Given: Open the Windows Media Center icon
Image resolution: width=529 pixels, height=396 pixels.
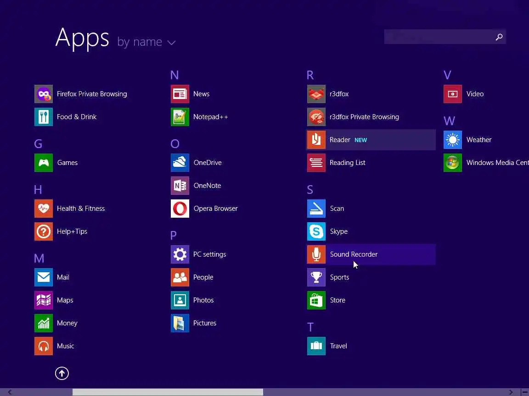Looking at the screenshot, I should 452,163.
